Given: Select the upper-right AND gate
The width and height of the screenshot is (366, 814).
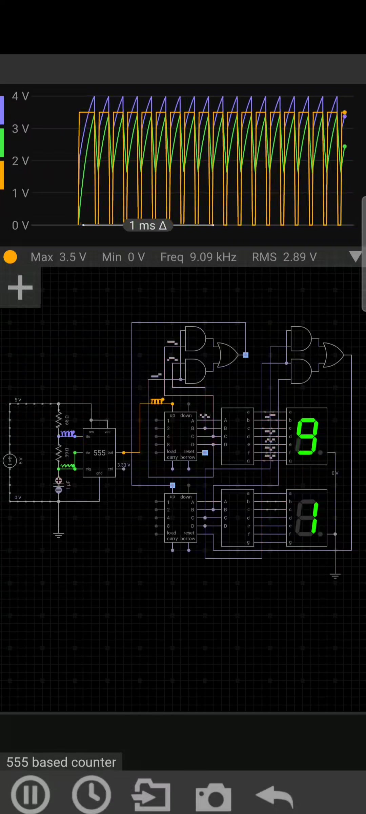Looking at the screenshot, I should pos(301,338).
